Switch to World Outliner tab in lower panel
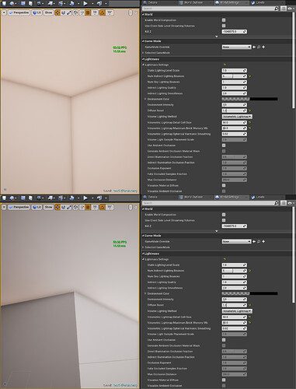Viewport: 296px width, 389px height. pos(192,197)
